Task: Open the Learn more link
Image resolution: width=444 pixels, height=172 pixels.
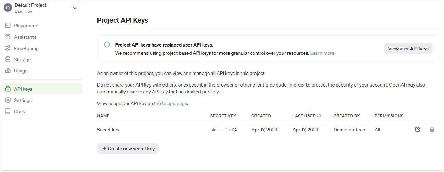Action: click(x=322, y=53)
